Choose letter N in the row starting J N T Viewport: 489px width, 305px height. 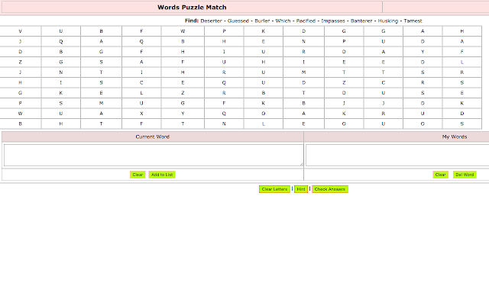click(61, 72)
